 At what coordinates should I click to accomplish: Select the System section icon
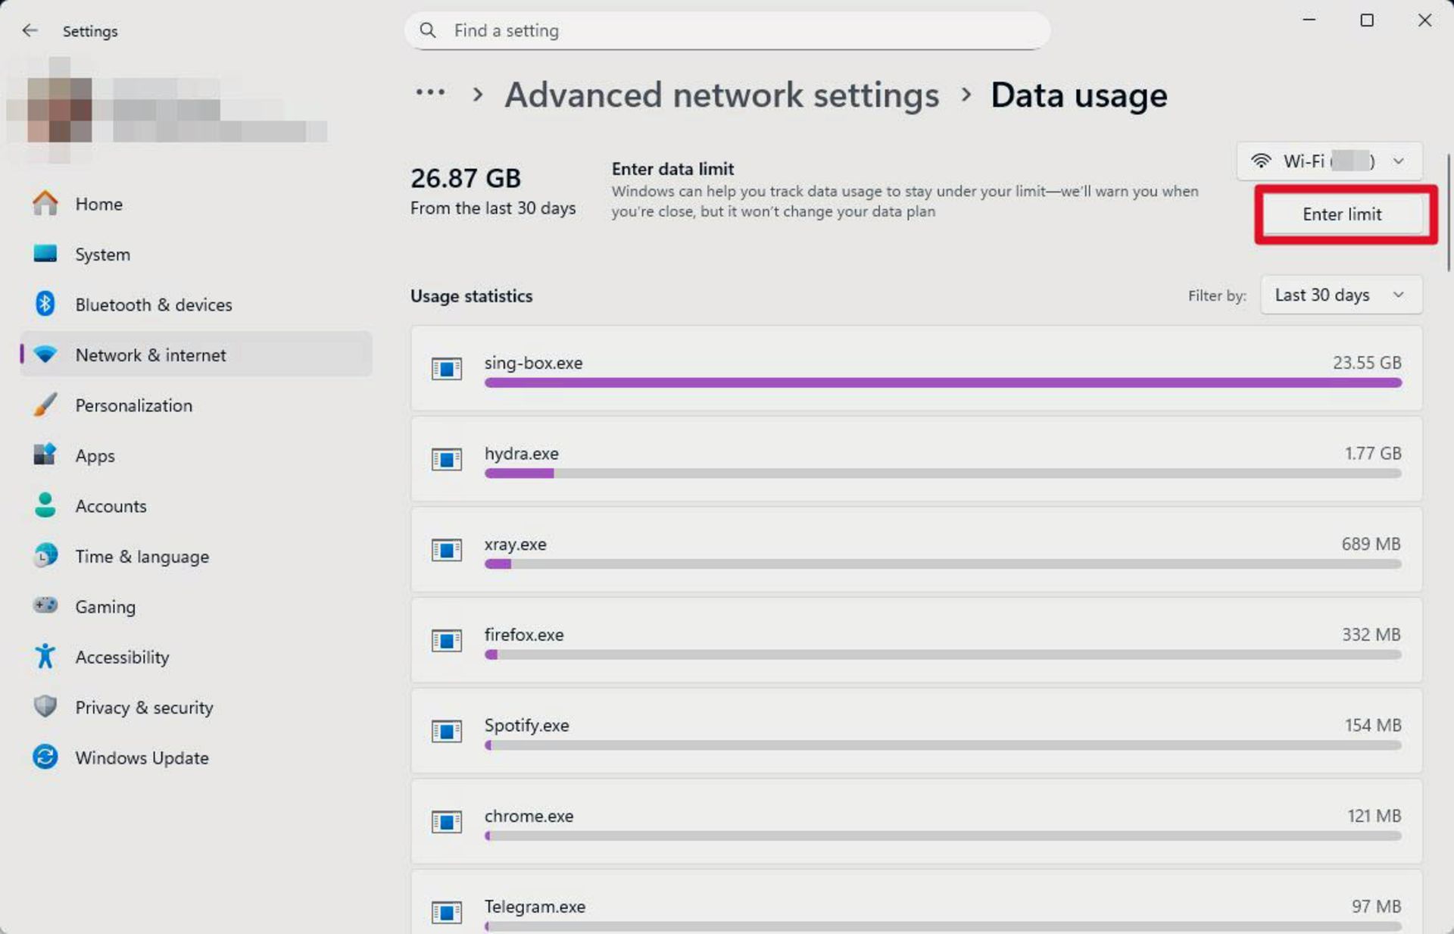(x=45, y=254)
